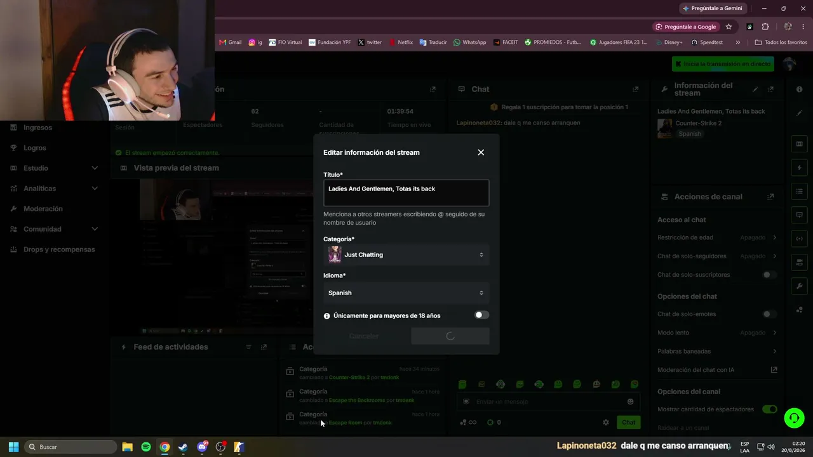
Task: Open Restricción de edad setting
Action: (717, 237)
